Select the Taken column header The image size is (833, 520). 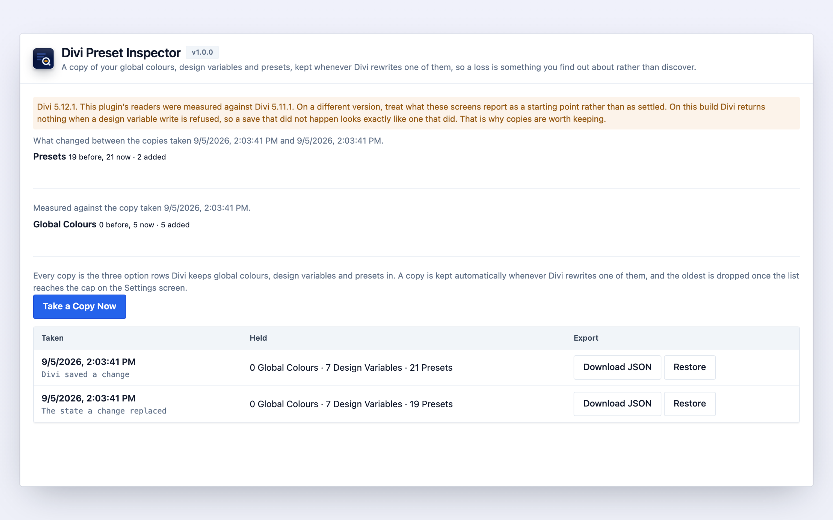53,338
